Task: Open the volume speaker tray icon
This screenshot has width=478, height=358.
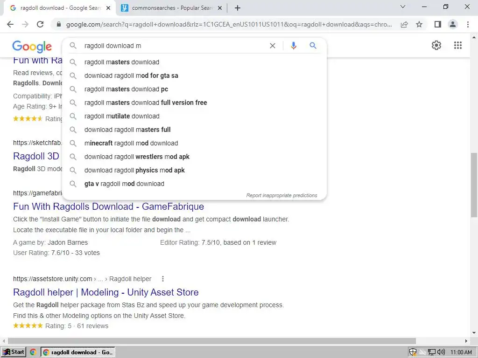Action: coord(441,352)
